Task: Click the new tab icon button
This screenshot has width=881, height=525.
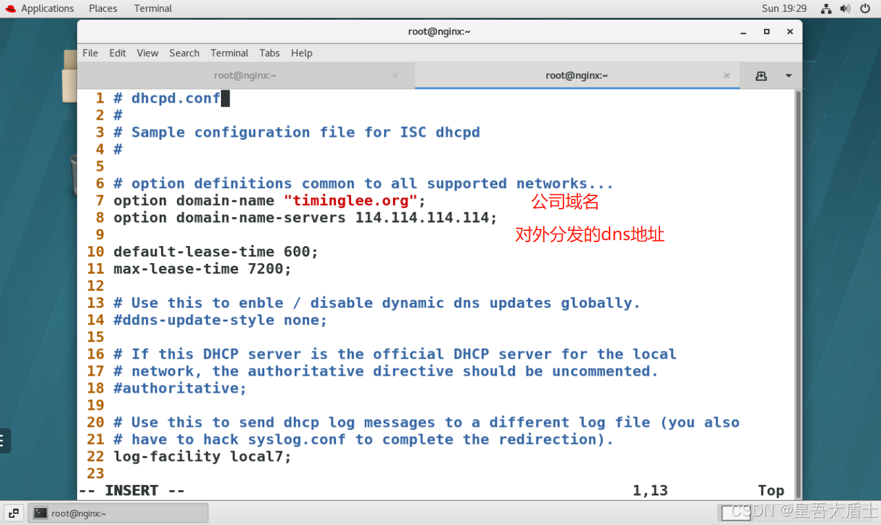Action: (x=761, y=76)
